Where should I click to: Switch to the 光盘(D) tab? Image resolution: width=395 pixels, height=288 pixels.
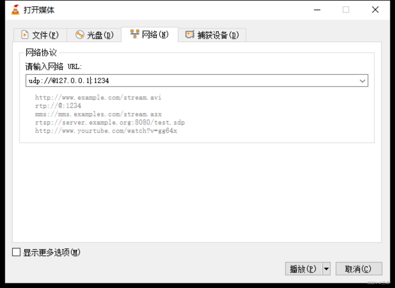pos(94,35)
